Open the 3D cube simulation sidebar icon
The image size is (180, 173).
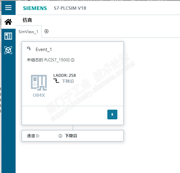tap(8, 50)
